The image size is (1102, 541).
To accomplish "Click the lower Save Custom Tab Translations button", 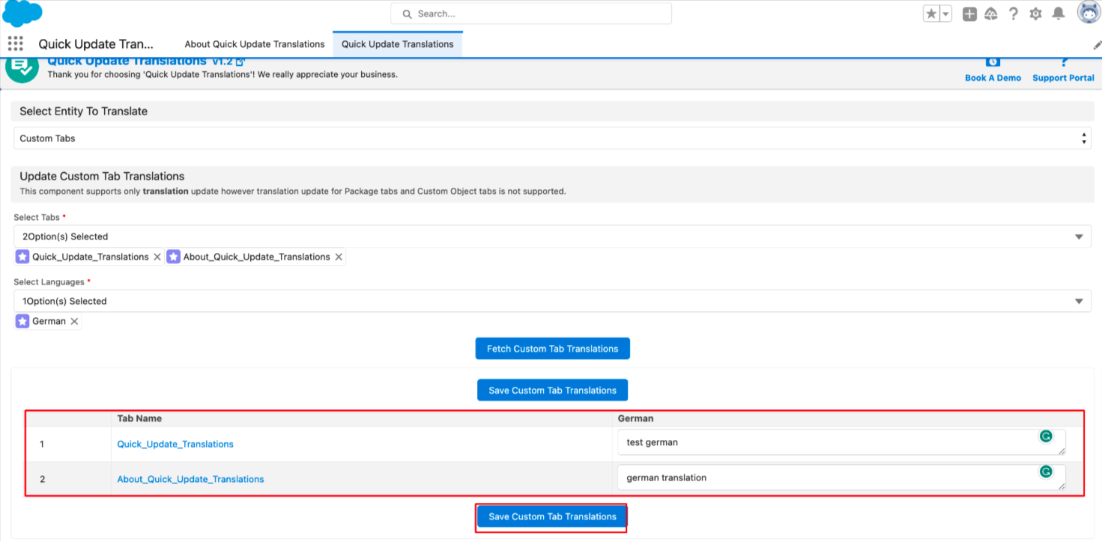I will [x=552, y=517].
